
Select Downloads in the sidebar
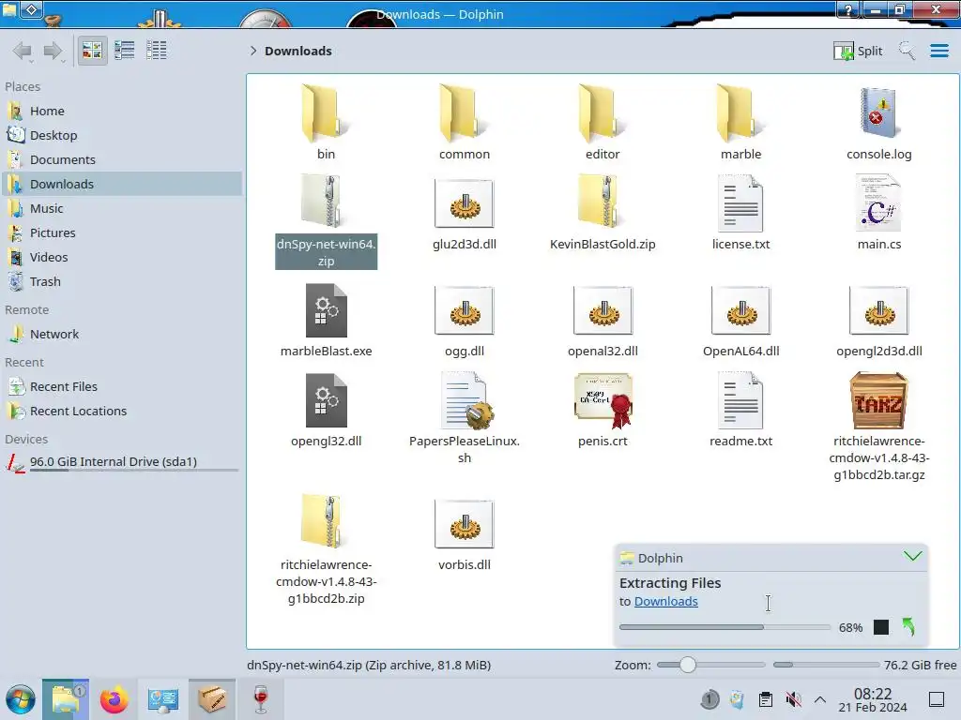pos(123,185)
